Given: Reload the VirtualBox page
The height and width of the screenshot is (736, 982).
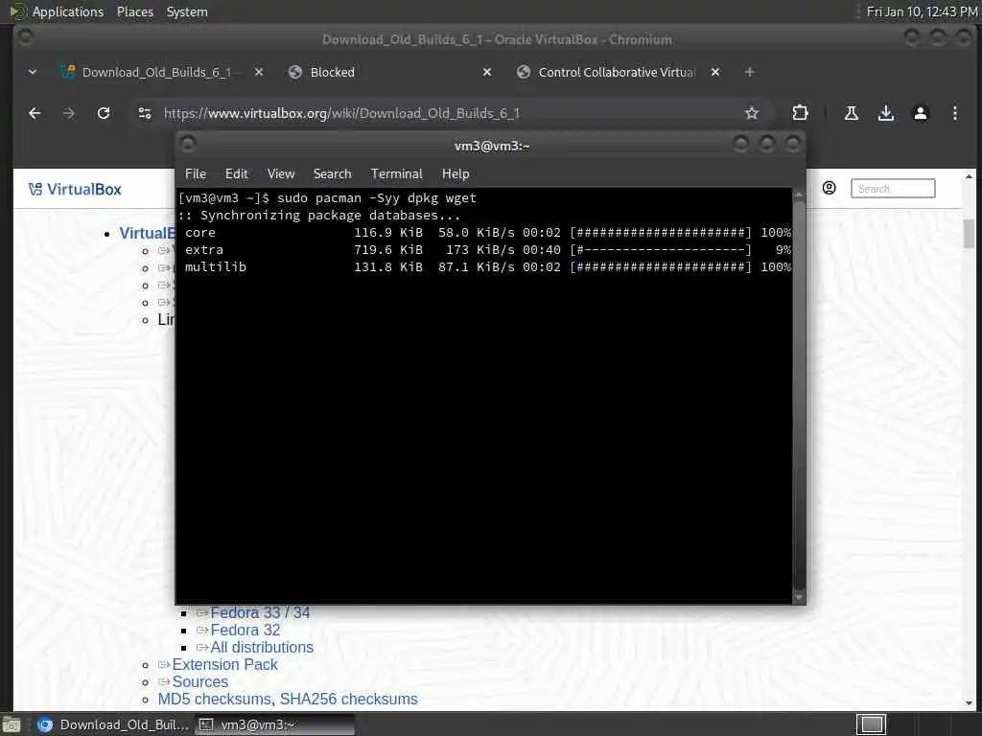Looking at the screenshot, I should click(x=104, y=113).
